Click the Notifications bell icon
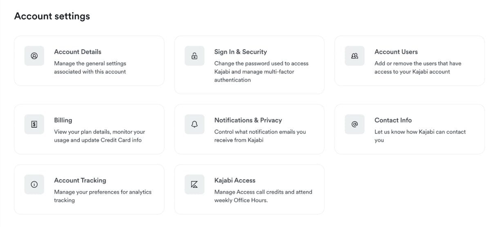 (194, 124)
